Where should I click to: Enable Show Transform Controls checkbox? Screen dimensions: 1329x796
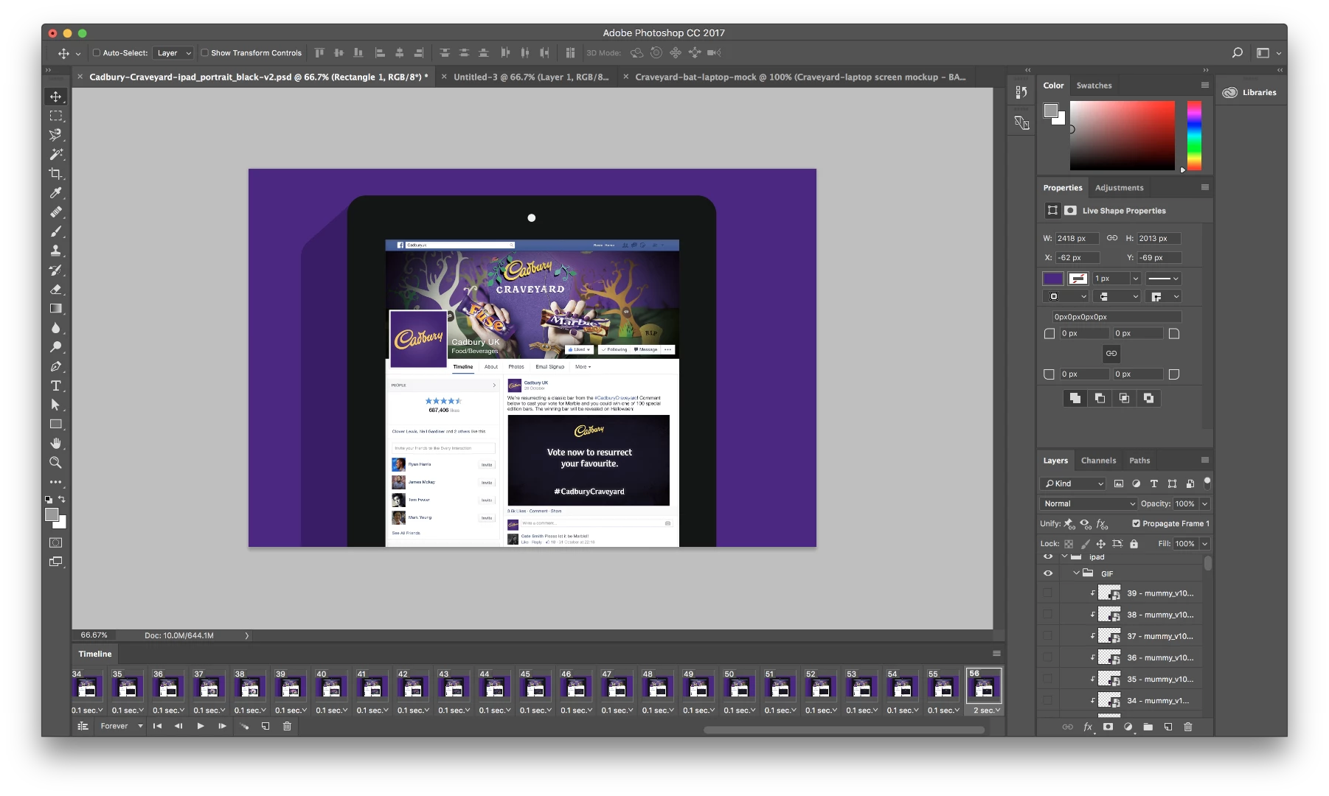204,52
